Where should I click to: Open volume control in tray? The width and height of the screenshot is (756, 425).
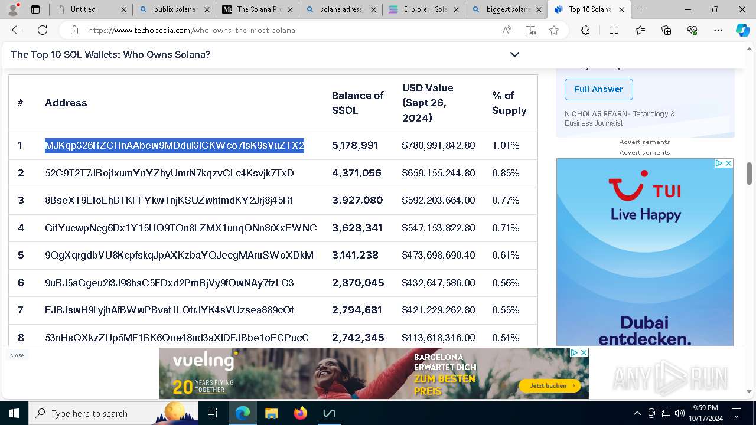[x=680, y=413]
